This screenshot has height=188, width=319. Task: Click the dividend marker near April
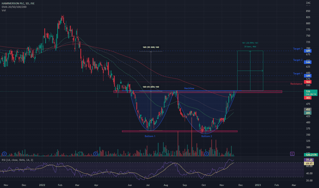pos(95,154)
